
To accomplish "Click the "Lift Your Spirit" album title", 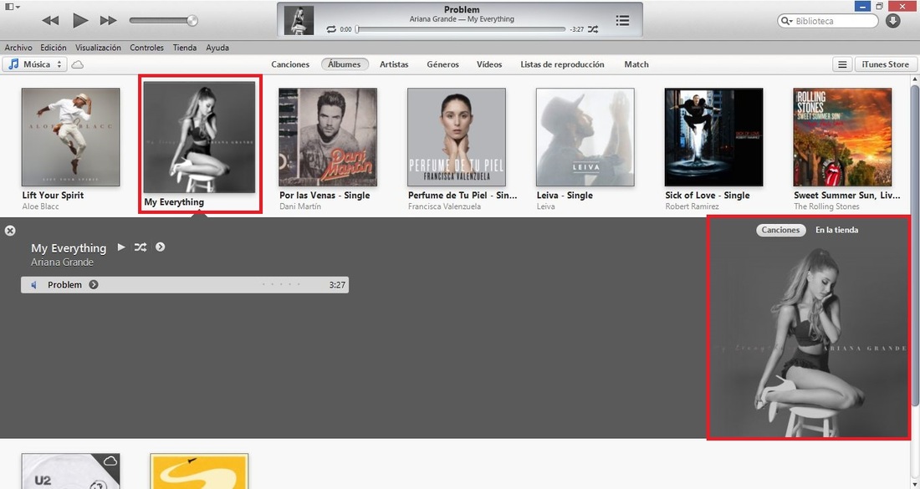I will 53,196.
